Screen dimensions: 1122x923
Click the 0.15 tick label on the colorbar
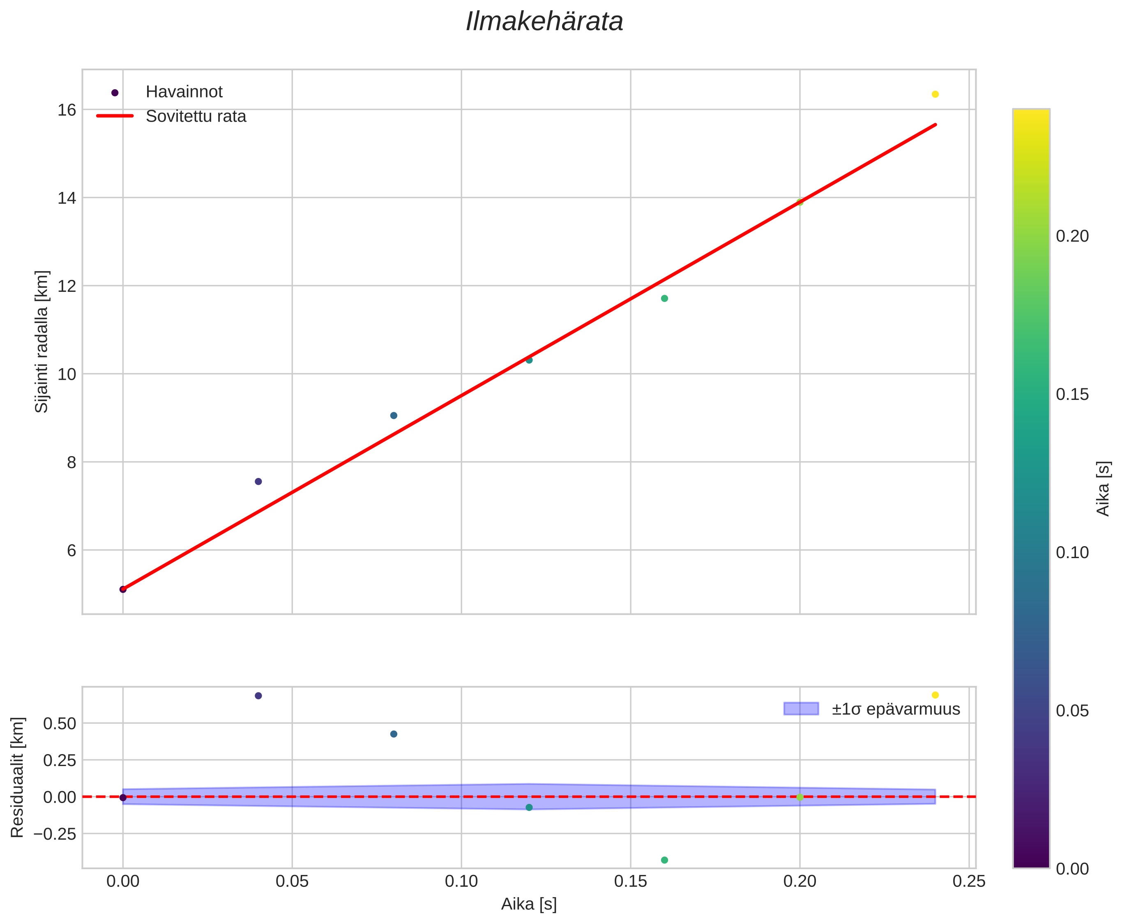(x=1072, y=394)
